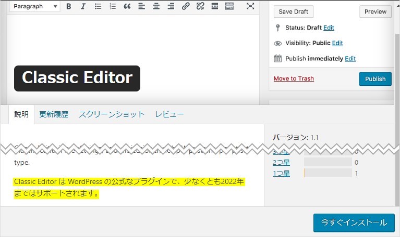Click the 1つ星 rating bar
Image resolution: width=400 pixels, height=237 pixels.
click(328, 173)
